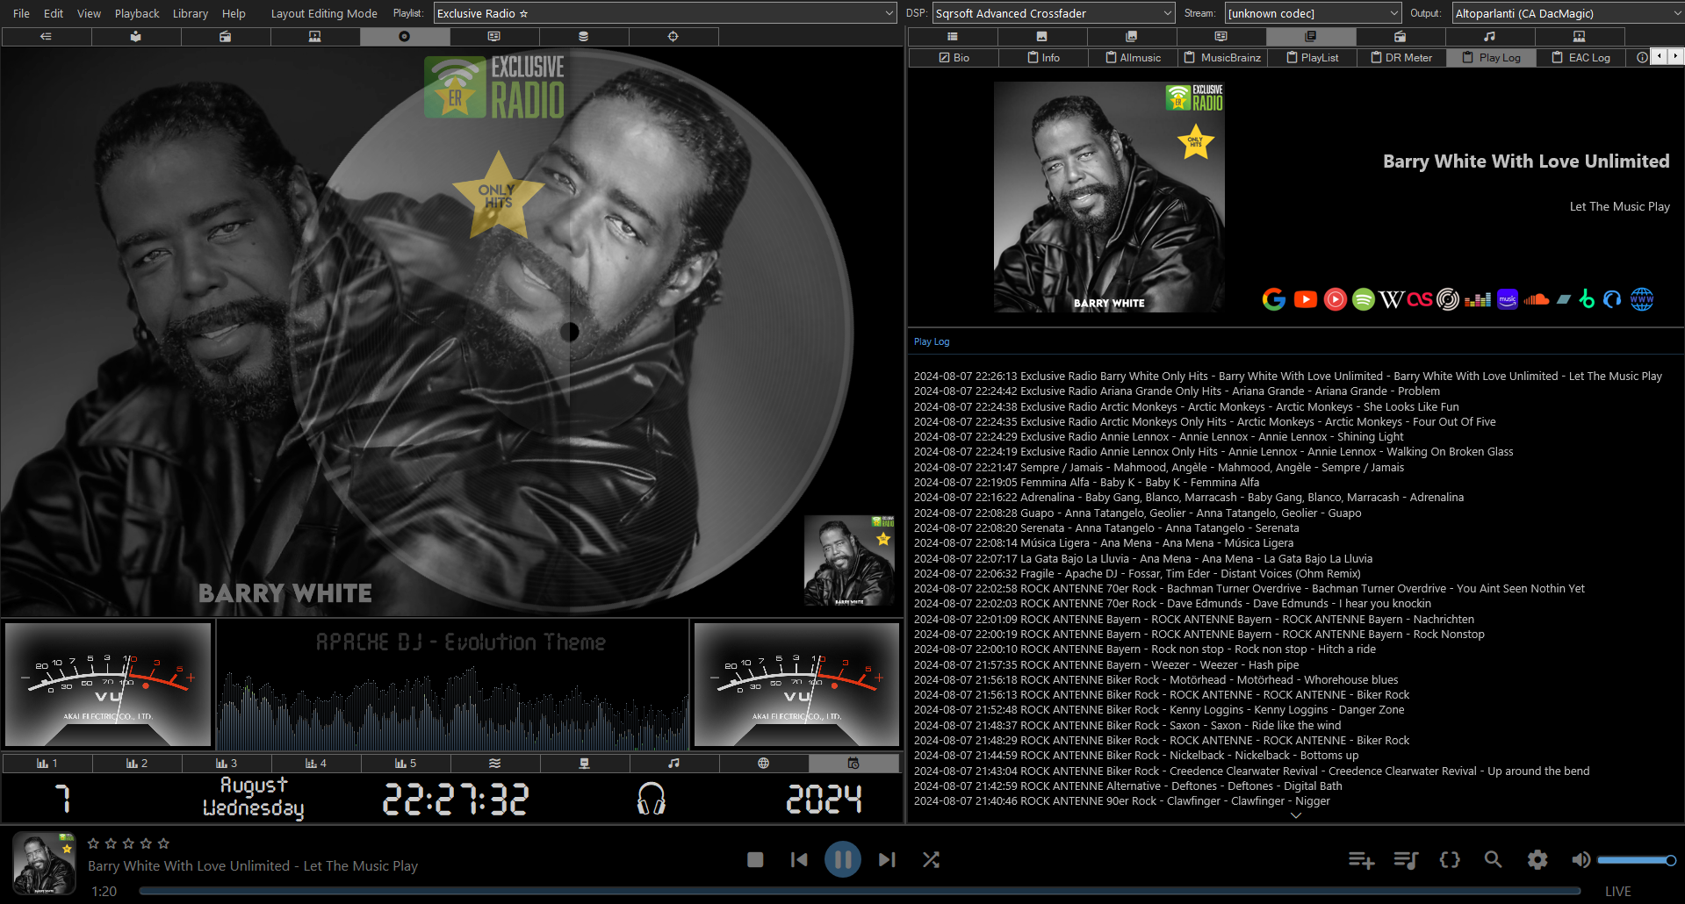Viewport: 1685px width, 904px height.
Task: Open the Output device dropdown
Action: (1568, 13)
